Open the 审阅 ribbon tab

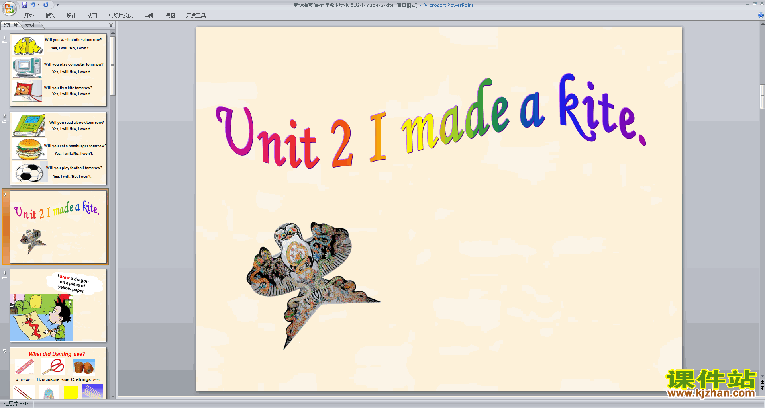[x=149, y=16]
